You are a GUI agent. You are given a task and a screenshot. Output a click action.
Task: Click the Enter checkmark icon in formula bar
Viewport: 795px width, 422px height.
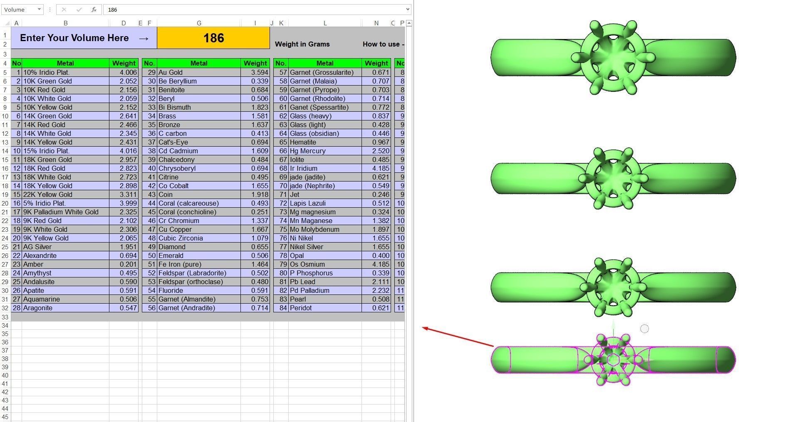coord(79,10)
